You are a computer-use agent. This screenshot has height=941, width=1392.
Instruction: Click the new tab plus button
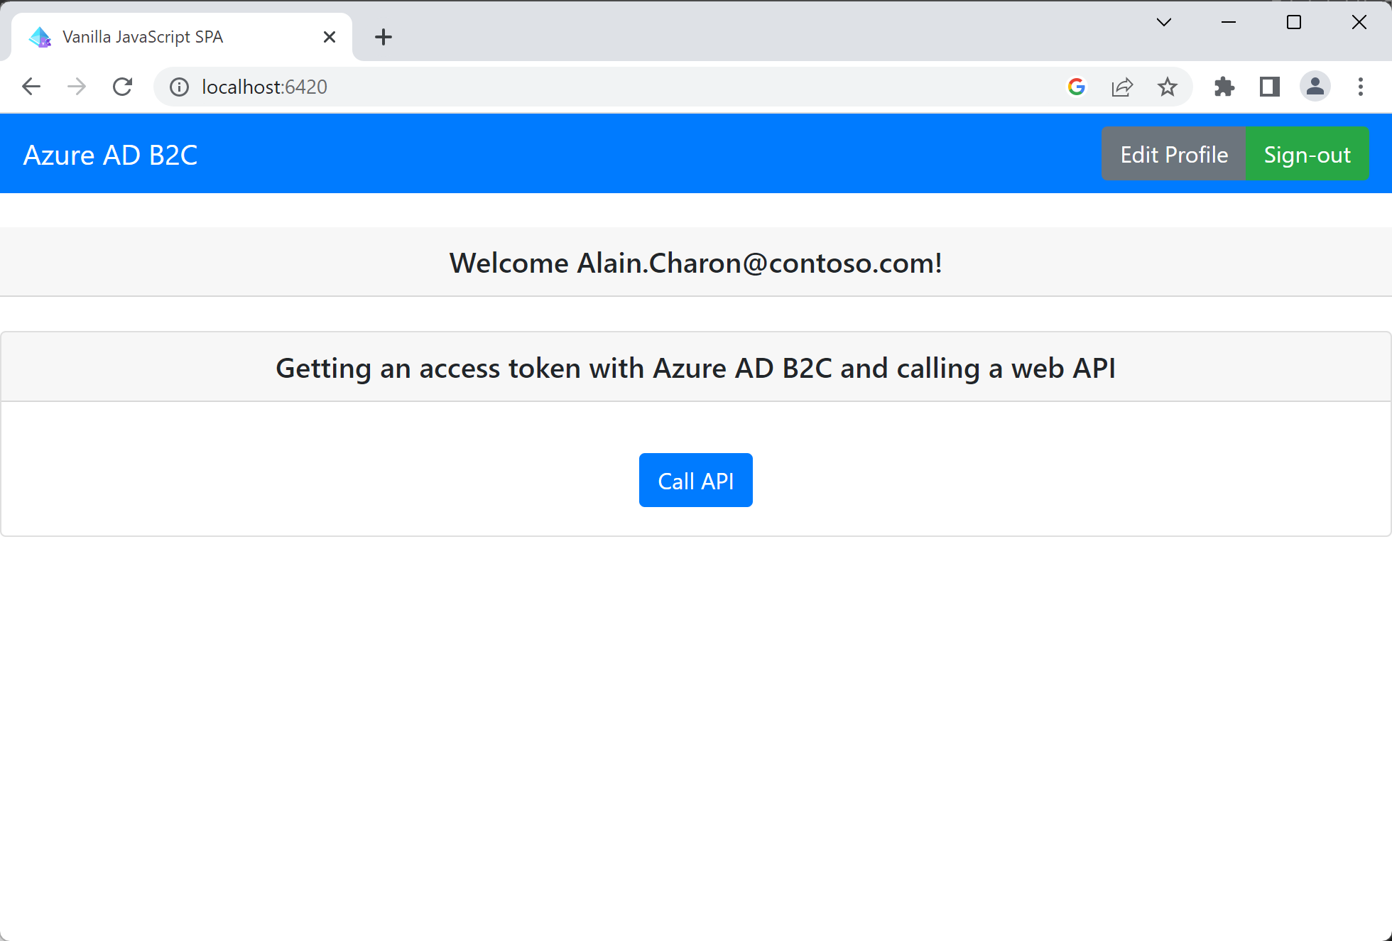tap(384, 37)
